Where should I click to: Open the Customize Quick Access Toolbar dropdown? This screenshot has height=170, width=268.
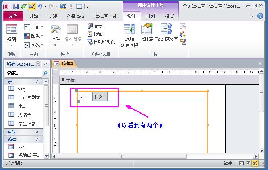88,7
